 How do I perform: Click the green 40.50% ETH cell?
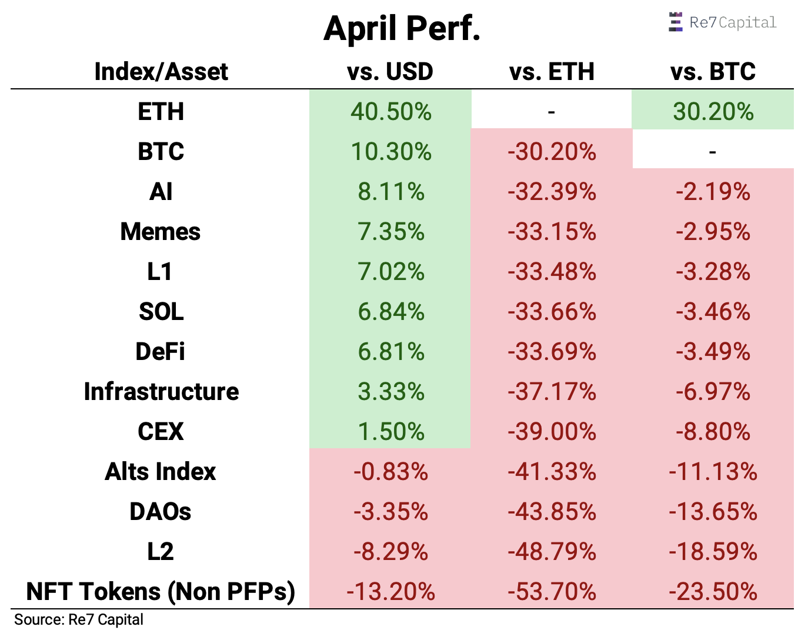391,111
